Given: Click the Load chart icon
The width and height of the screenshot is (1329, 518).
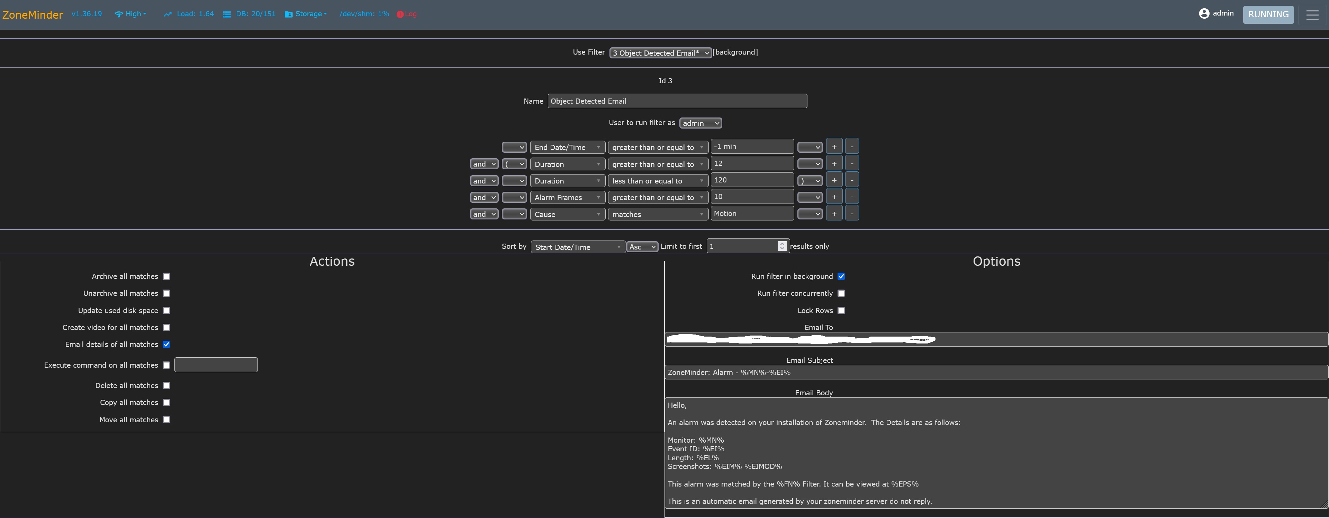Looking at the screenshot, I should point(168,15).
